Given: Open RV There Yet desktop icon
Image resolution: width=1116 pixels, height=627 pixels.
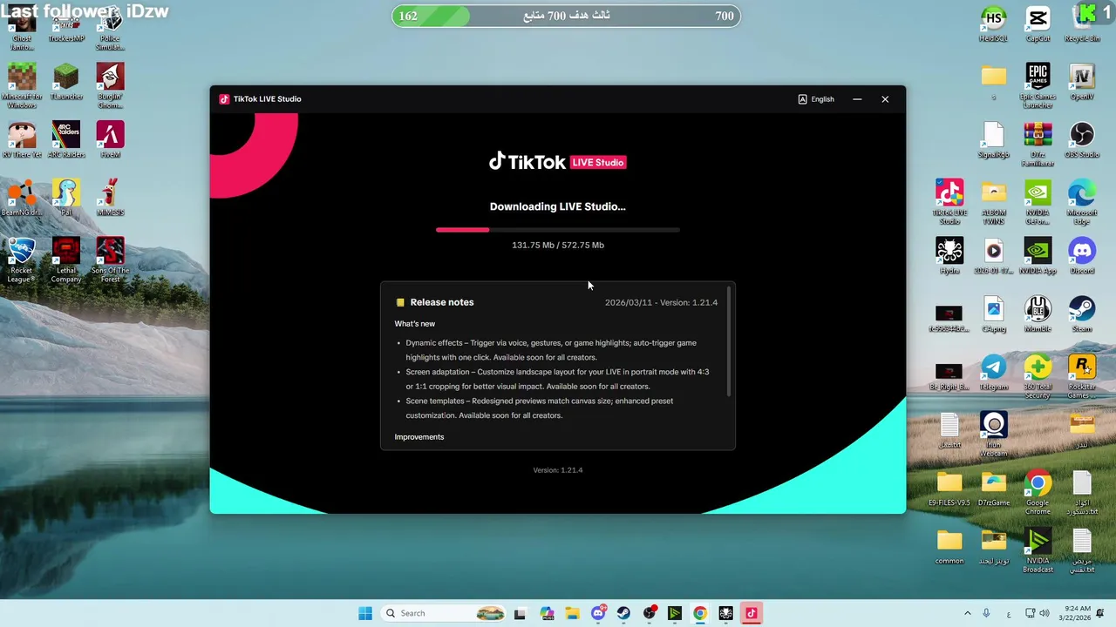Looking at the screenshot, I should click(22, 140).
